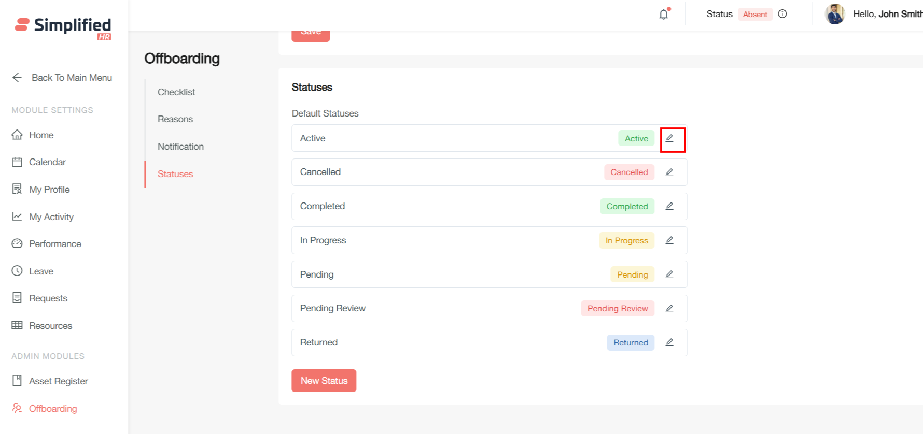923x434 pixels.
Task: Click the status info icon
Action: (x=782, y=14)
